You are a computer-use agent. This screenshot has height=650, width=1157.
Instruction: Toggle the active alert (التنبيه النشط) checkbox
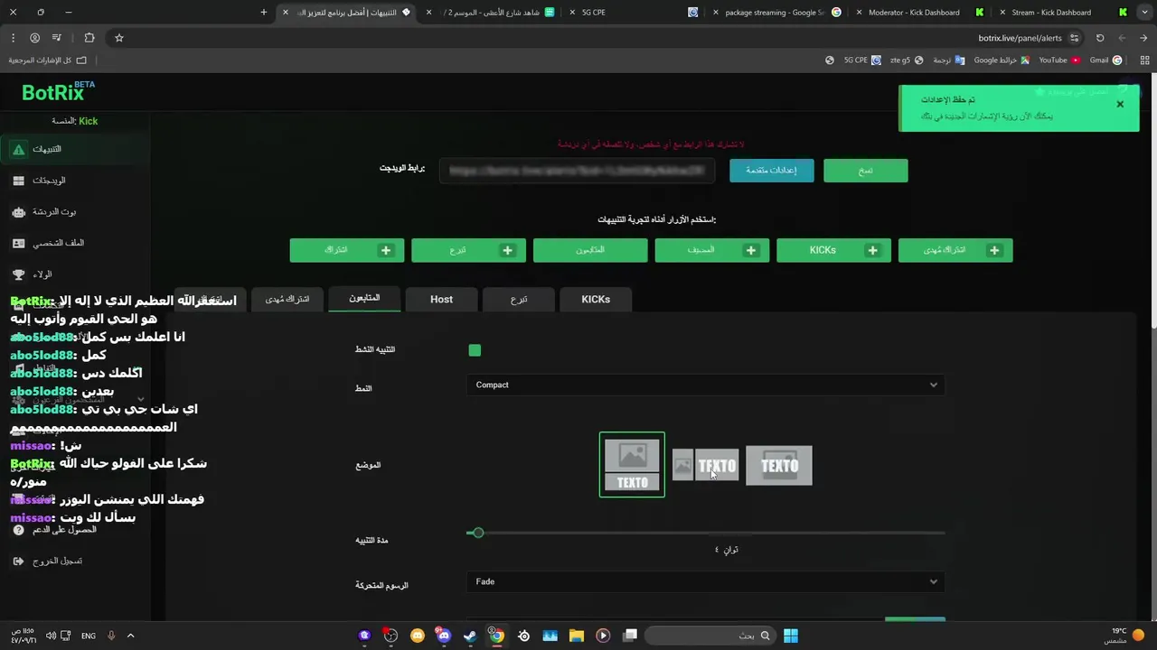pyautogui.click(x=475, y=350)
